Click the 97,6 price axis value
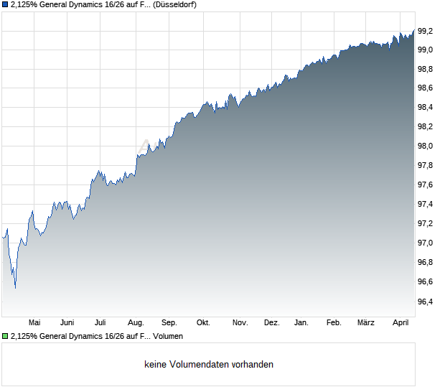The image size is (445, 392). [426, 185]
